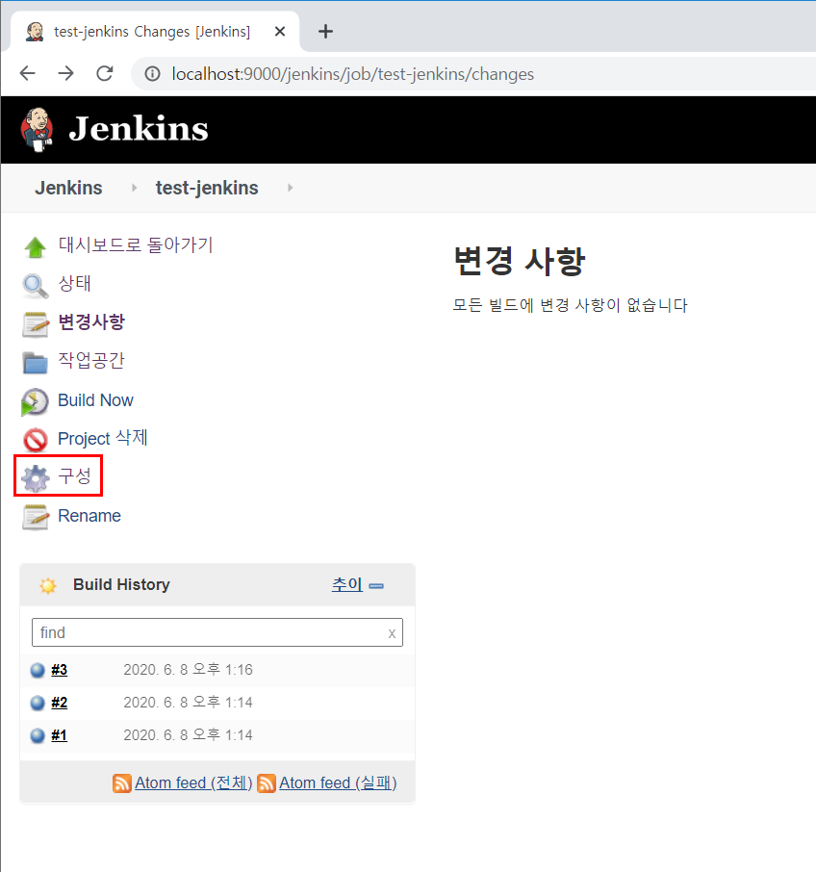Open a new browser tab with plus
The height and width of the screenshot is (872, 816).
point(325,31)
